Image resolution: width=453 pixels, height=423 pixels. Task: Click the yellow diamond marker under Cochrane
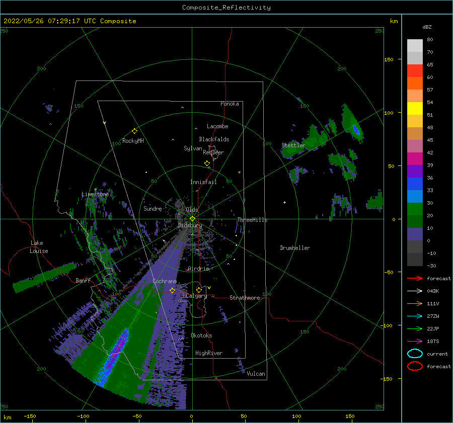coord(173,290)
